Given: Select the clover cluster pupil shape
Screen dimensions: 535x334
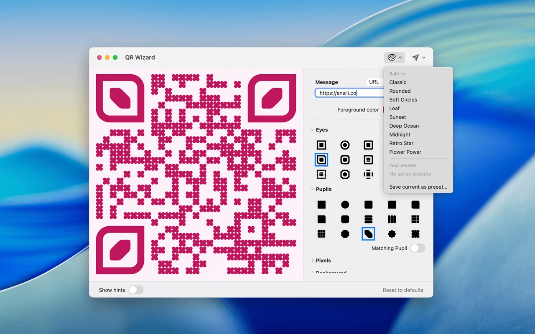Looking at the screenshot, I should (x=415, y=234).
